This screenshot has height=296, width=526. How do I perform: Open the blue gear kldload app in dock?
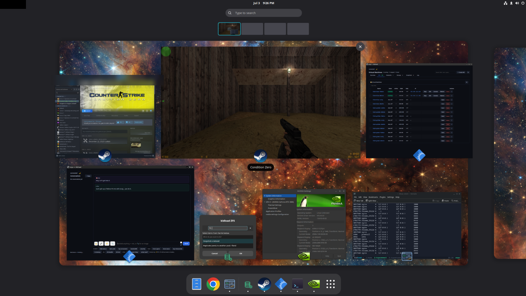tap(281, 284)
